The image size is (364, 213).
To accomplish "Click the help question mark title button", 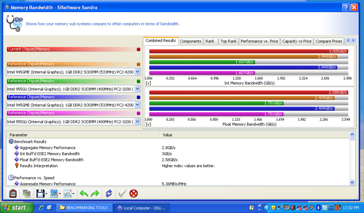I will pos(346,7).
